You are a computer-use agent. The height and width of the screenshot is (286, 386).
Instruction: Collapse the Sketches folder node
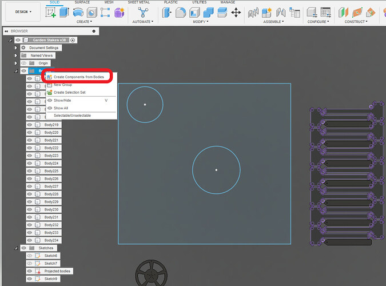16,248
